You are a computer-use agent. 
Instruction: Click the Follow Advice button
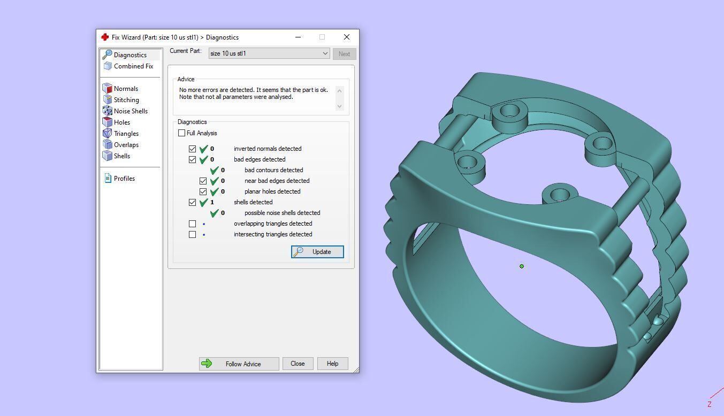click(239, 364)
